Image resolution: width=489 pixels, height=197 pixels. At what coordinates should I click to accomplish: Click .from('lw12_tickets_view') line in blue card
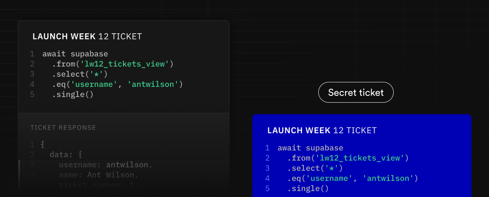click(x=348, y=158)
